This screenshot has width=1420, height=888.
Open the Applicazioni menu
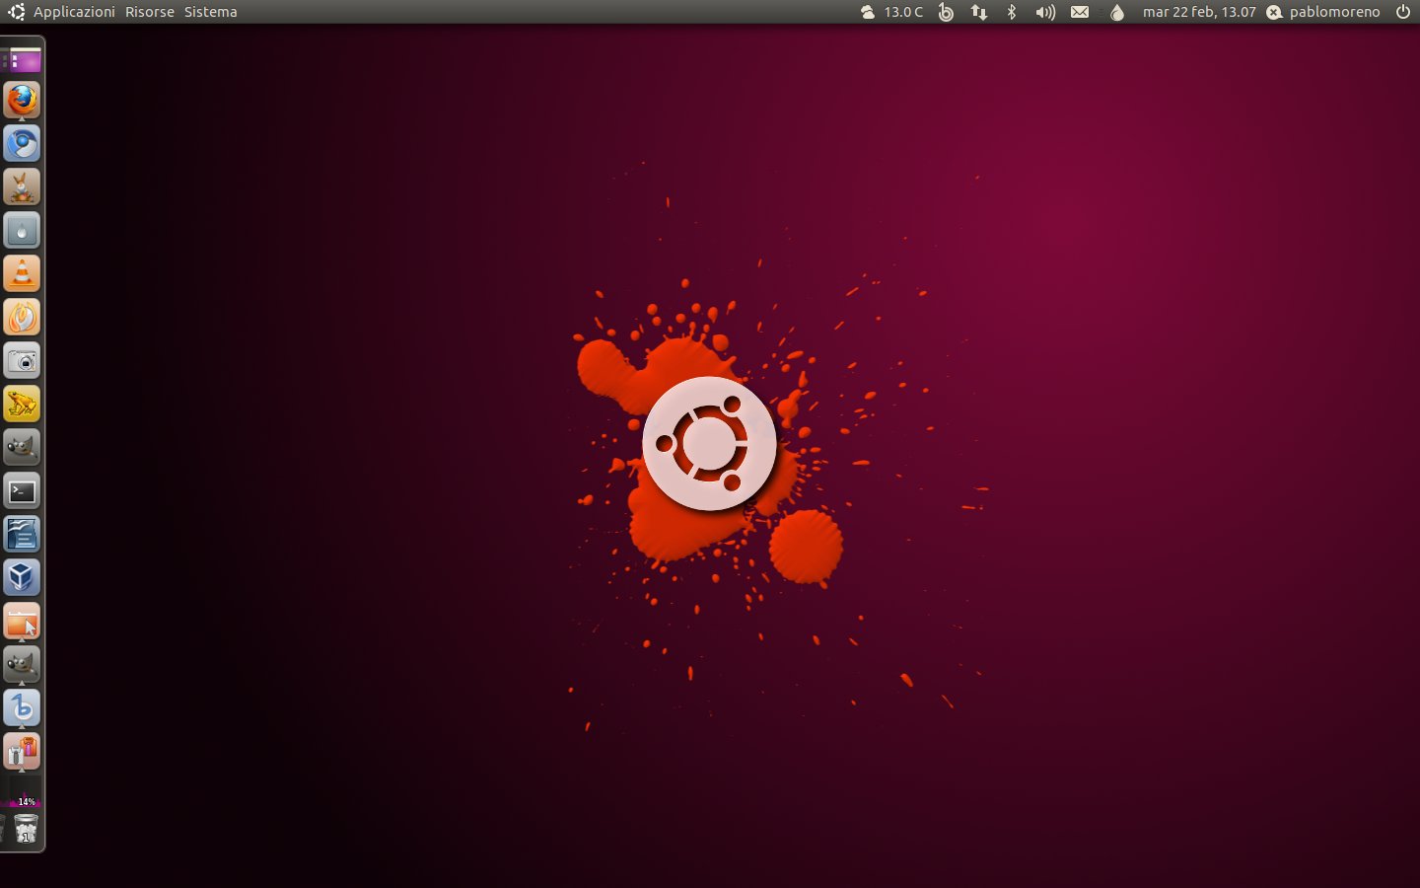pyautogui.click(x=74, y=12)
